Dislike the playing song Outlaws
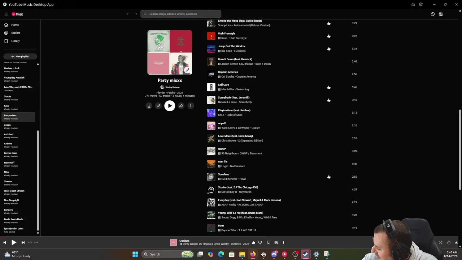This screenshot has height=260, width=462. 260,243
